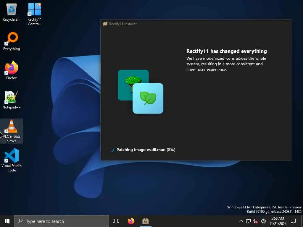The height and width of the screenshot is (227, 303).
Task: Open network status tray icon
Action: (x=248, y=221)
